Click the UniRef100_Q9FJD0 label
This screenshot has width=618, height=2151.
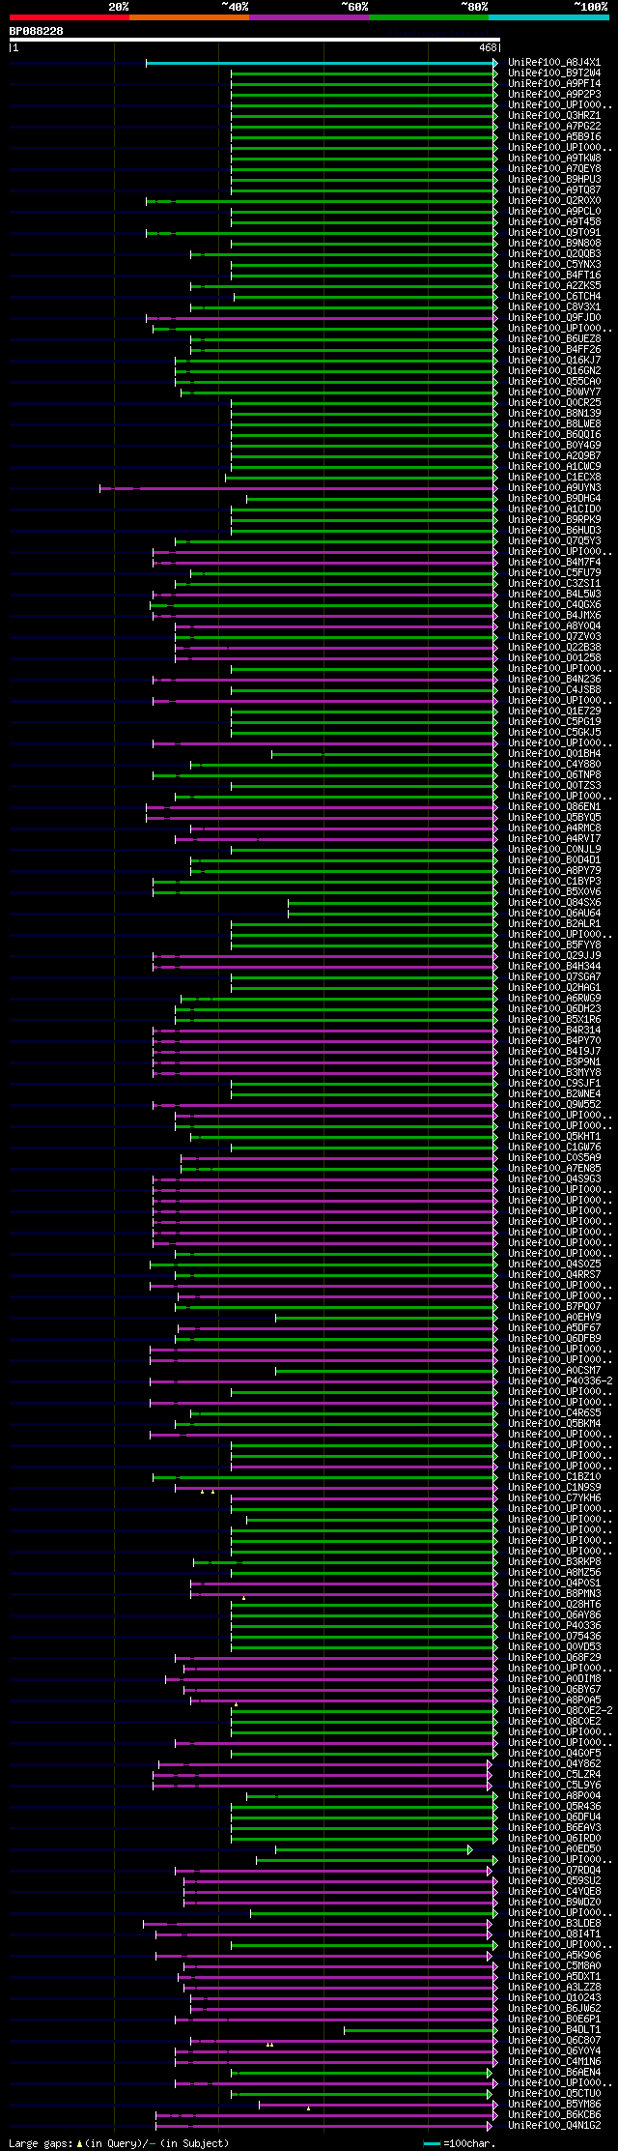[x=554, y=318]
